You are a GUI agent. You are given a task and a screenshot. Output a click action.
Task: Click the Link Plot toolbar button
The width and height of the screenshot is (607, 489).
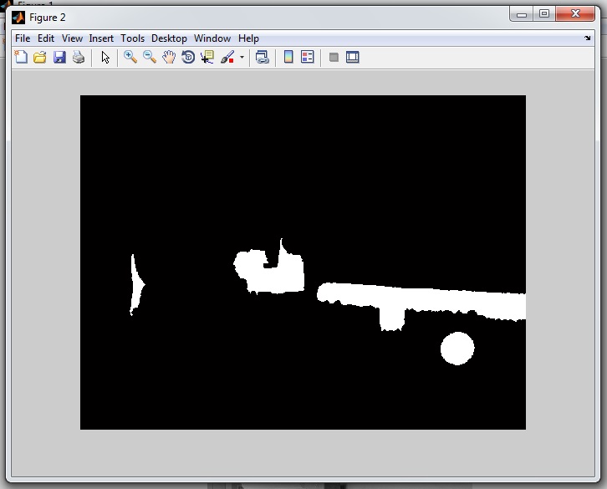point(262,58)
